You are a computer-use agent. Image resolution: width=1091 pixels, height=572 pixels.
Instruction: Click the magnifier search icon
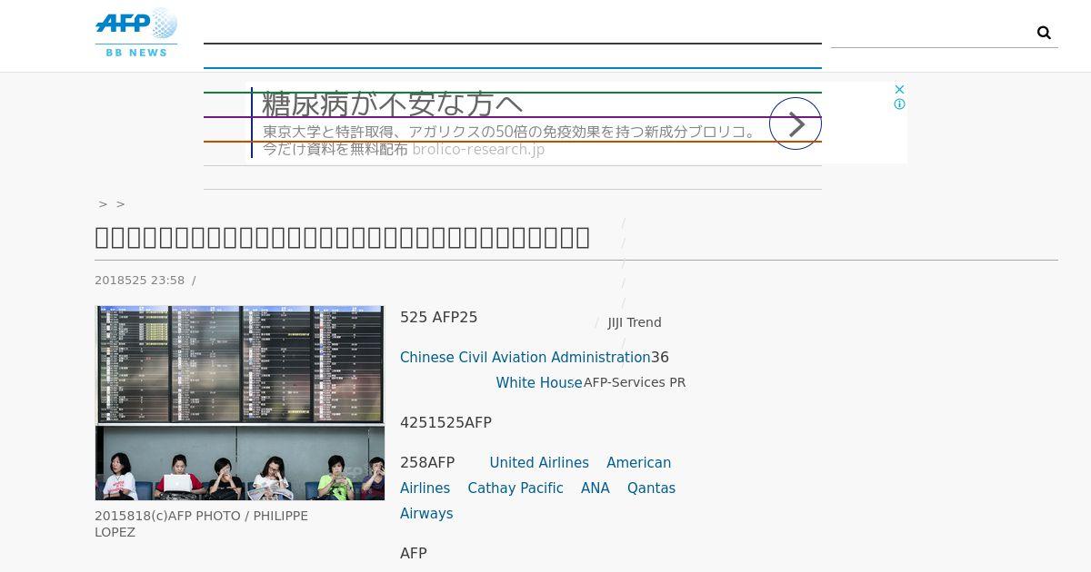coord(1044,33)
